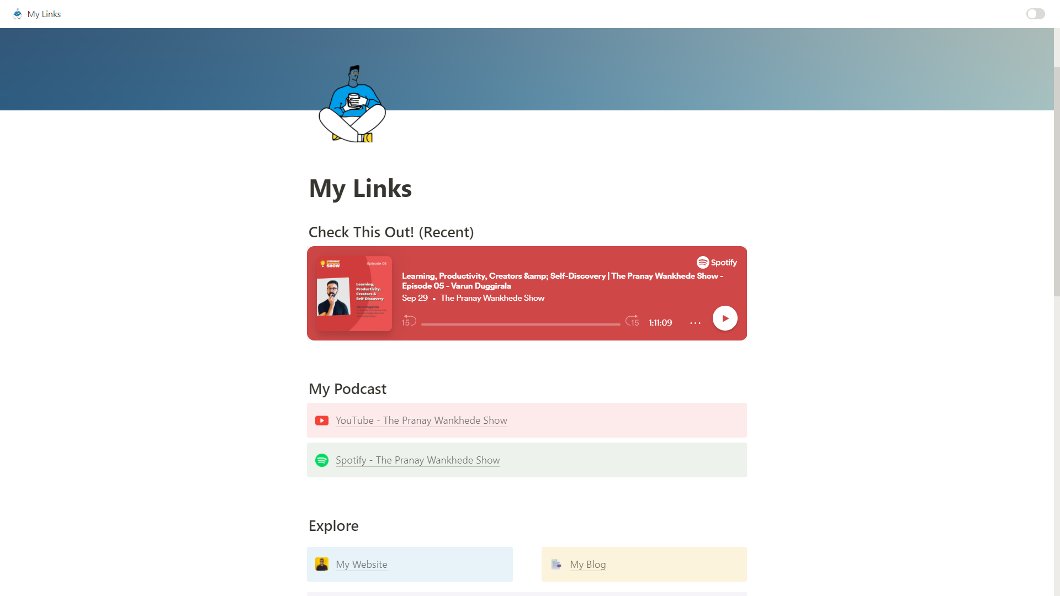The image size is (1060, 596).
Task: Click the site favicon in the top bar
Action: click(17, 14)
